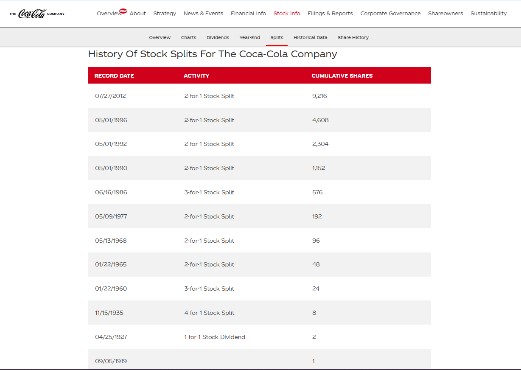Select Financial Info in top navigation
The image size is (521, 370).
pyautogui.click(x=248, y=14)
